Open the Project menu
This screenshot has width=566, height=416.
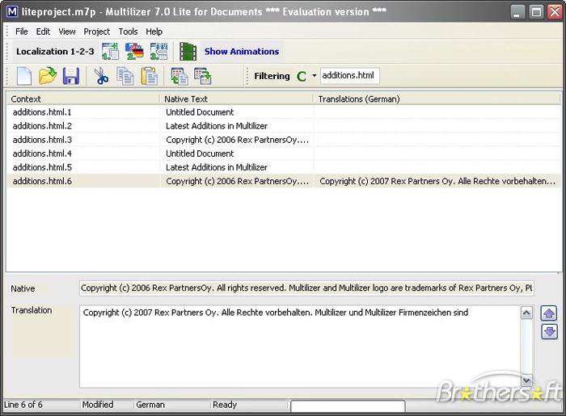click(x=97, y=32)
